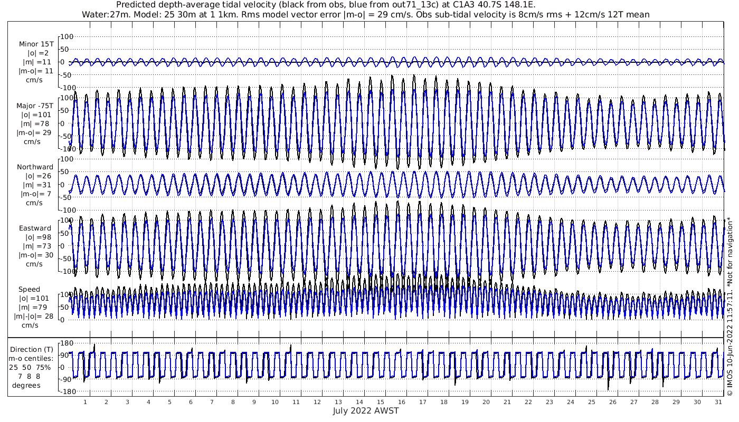
Task: Select "|m-o|= 29" under Major -75T
Action: [35, 133]
